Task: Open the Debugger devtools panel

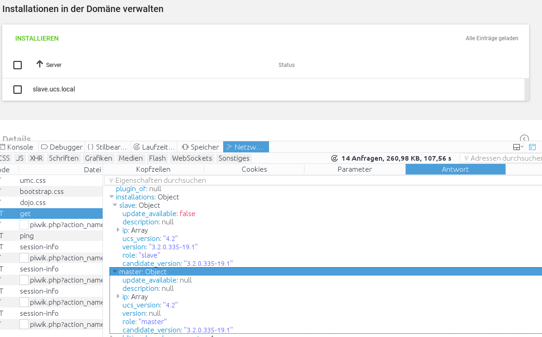Action: pyautogui.click(x=61, y=147)
